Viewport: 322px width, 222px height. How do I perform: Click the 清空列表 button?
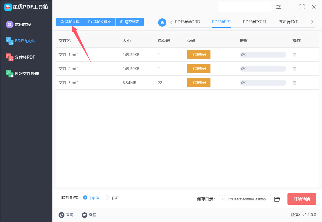tap(130, 22)
